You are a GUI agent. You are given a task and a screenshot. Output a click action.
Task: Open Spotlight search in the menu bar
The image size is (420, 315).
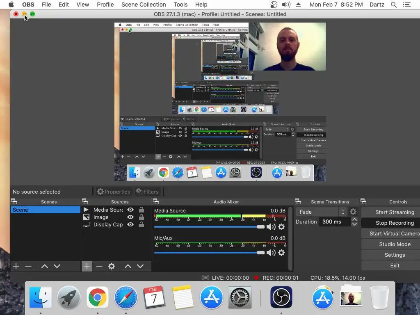[x=393, y=5]
